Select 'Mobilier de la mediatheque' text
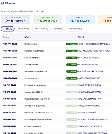Image resolution: width=112 pixels, height=134 pixels. tap(35, 85)
